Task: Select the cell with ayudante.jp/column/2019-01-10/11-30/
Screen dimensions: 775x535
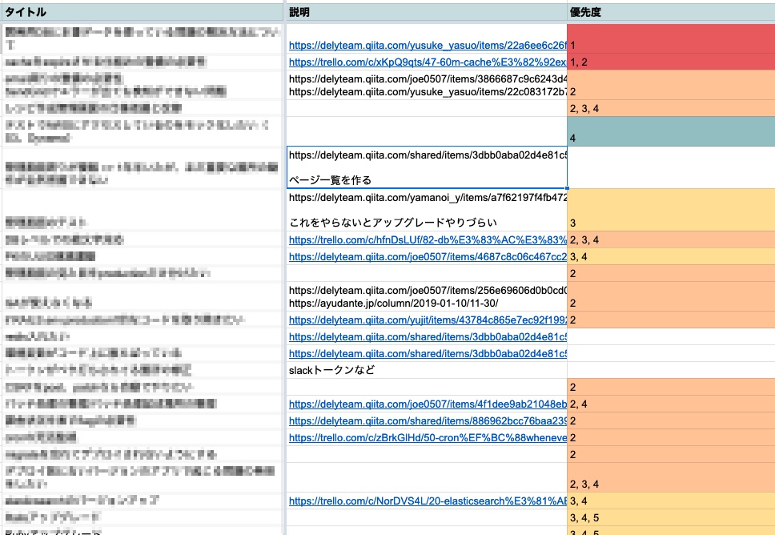Action: click(427, 296)
